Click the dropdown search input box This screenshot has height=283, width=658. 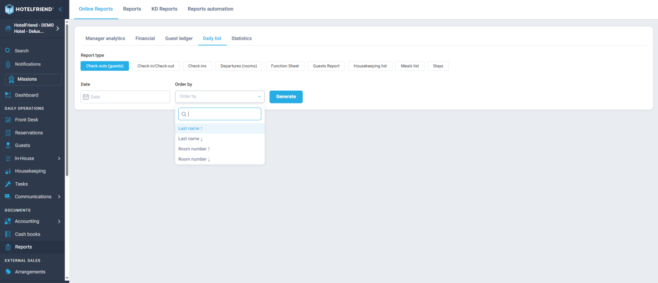[x=220, y=114]
